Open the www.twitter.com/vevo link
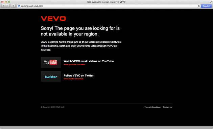Screen dimensions: 213x129 click(x=73, y=79)
